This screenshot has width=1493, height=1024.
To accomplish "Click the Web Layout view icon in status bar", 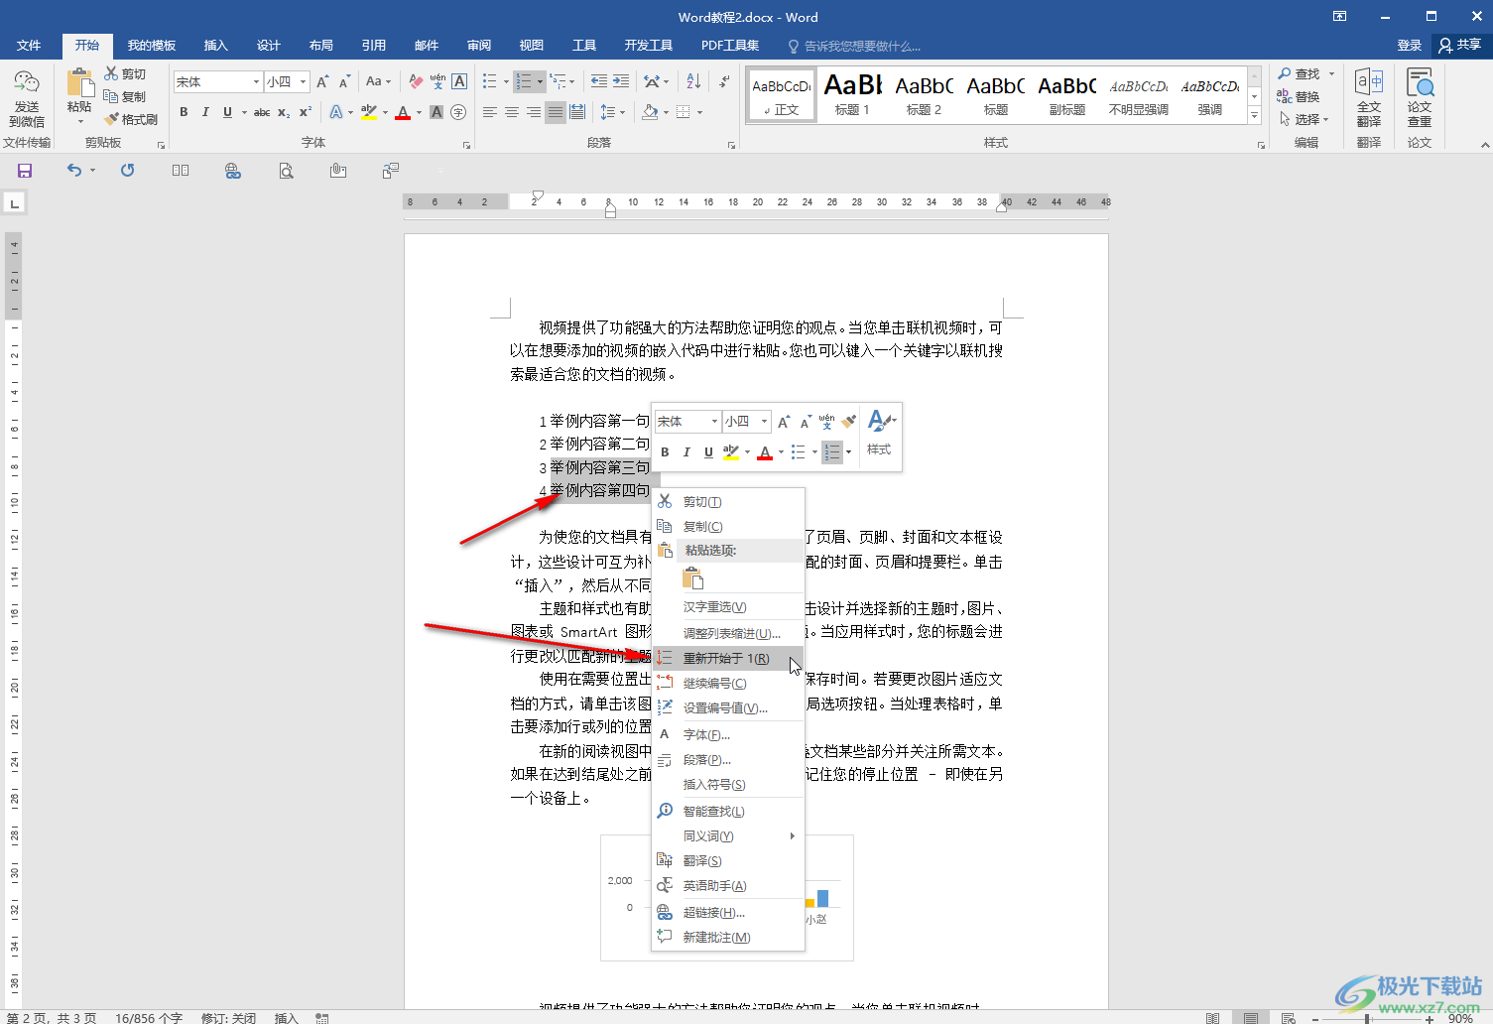I will pos(1289,1018).
